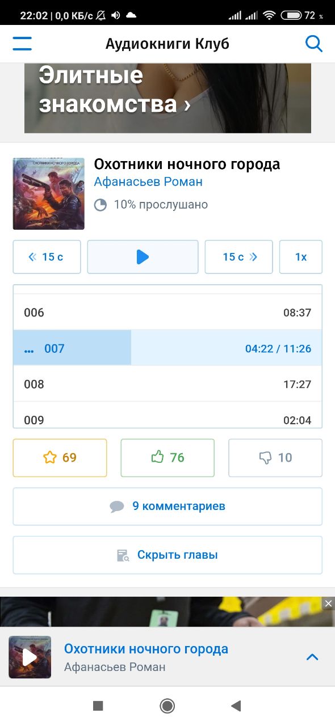The image size is (335, 726).
Task: Skip forward 15 seconds
Action: point(238,257)
